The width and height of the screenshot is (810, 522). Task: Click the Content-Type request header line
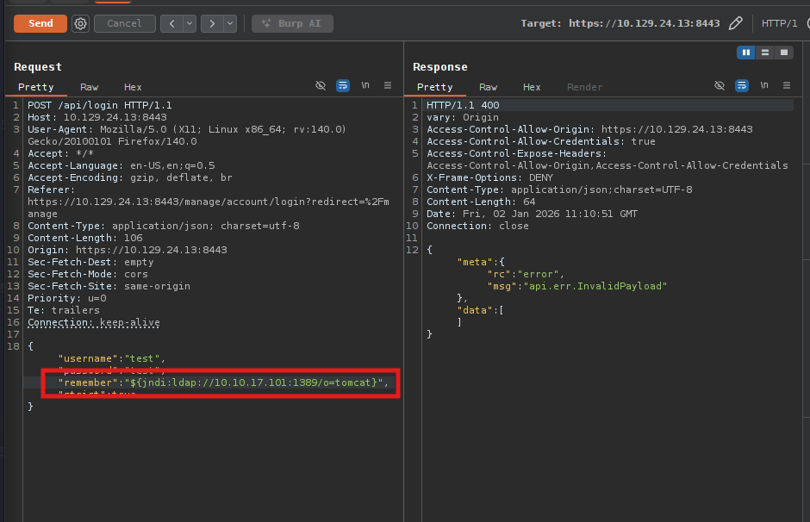tap(163, 226)
